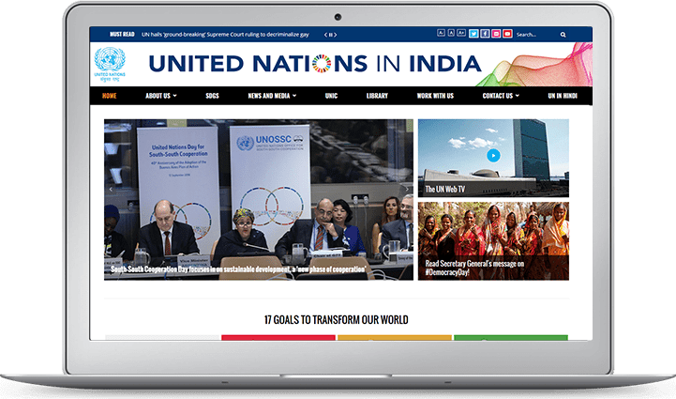Pause the Must Read news ticker
The image size is (676, 399).
point(331,35)
